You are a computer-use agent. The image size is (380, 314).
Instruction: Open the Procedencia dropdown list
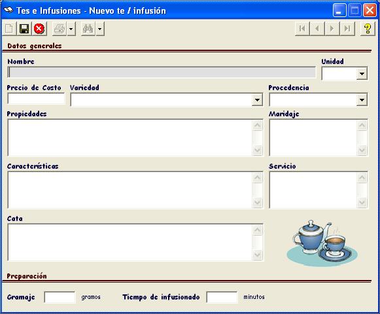(362, 100)
